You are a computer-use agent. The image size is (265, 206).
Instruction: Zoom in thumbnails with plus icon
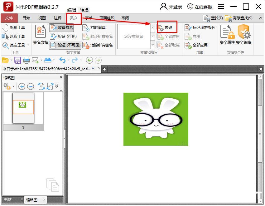(x=22, y=86)
